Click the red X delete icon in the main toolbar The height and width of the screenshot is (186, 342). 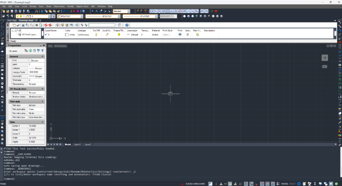74,11
